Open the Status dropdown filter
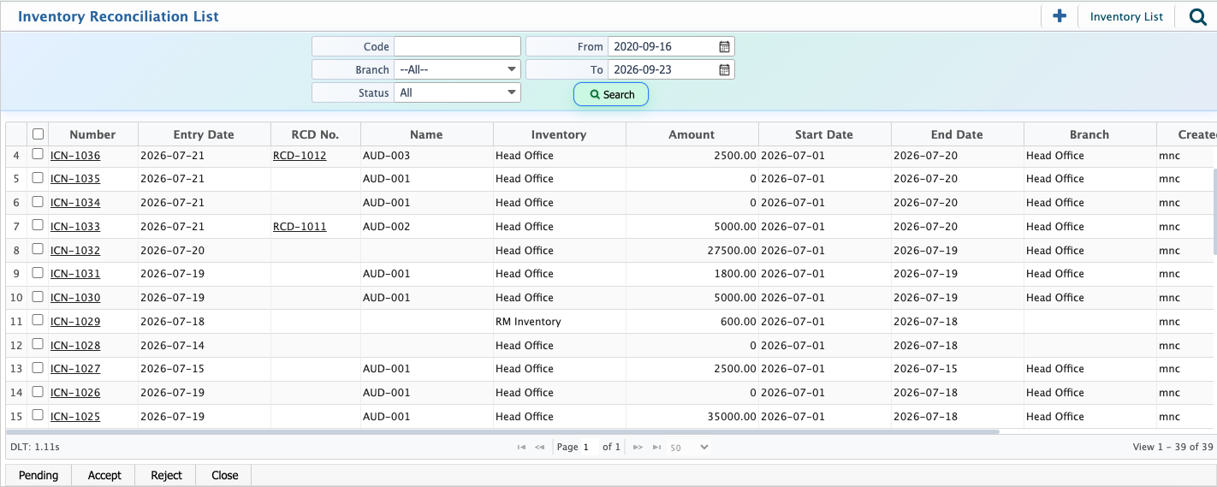Image resolution: width=1217 pixels, height=487 pixels. (458, 92)
